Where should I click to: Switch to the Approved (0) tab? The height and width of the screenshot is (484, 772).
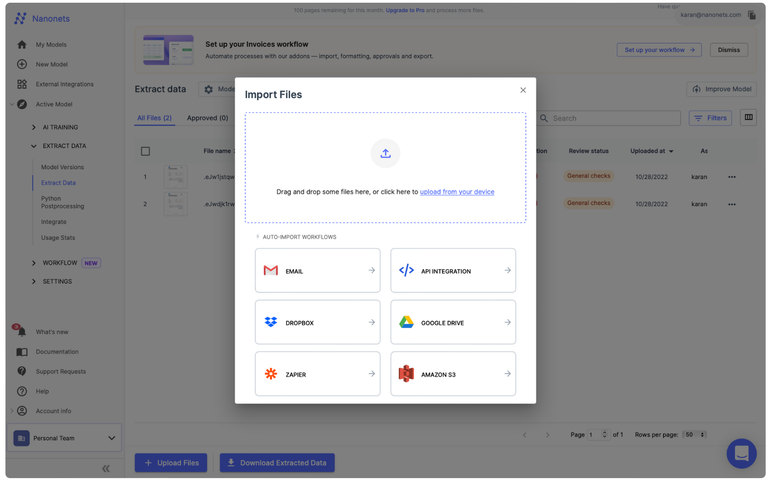pos(207,118)
